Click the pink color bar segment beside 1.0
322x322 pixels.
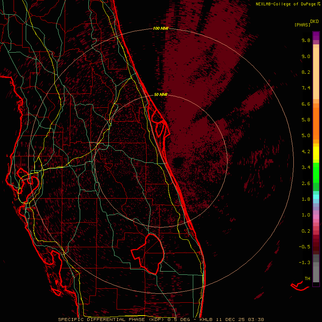click(316, 217)
